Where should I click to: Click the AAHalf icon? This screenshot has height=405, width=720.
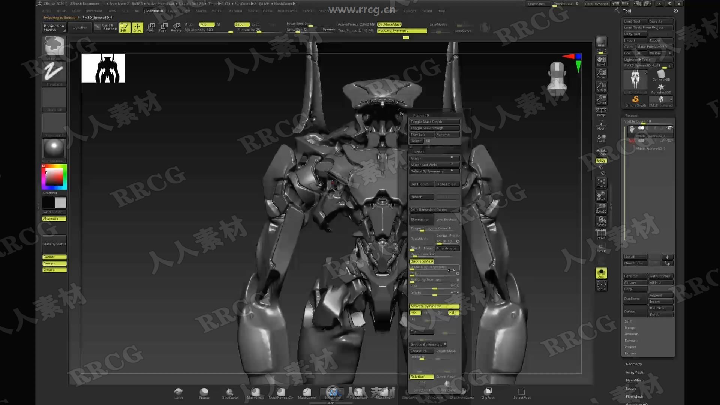coord(601,99)
